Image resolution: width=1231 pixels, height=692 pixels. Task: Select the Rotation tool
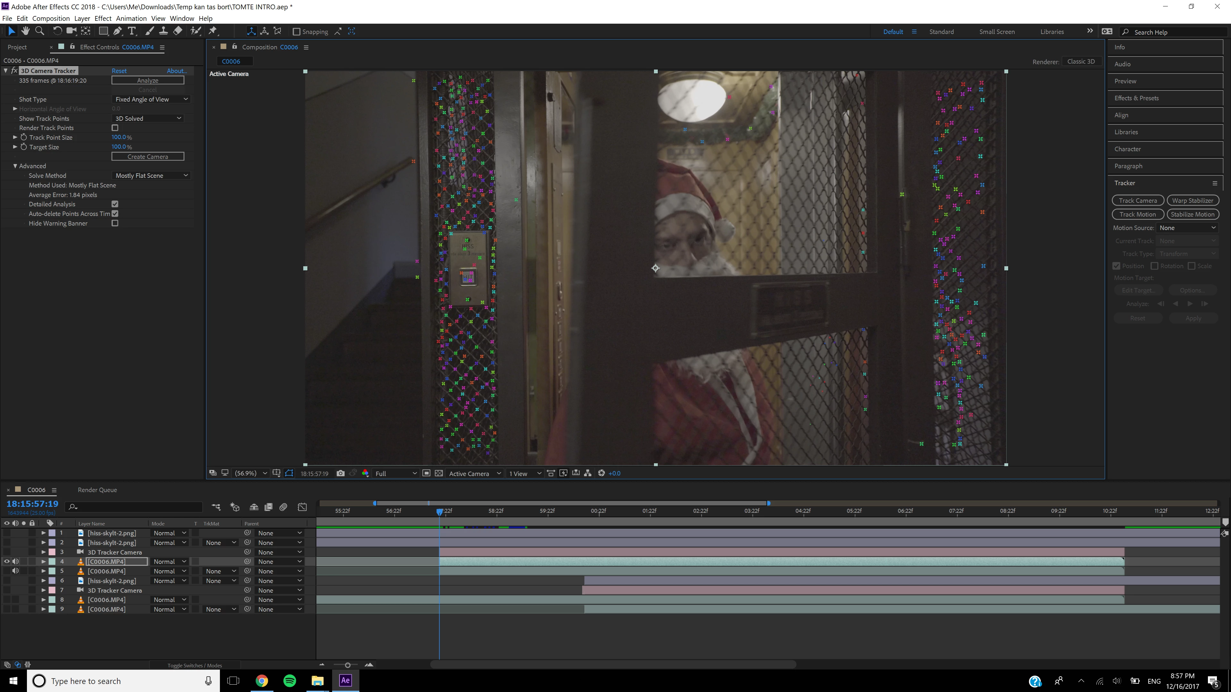[x=57, y=31]
